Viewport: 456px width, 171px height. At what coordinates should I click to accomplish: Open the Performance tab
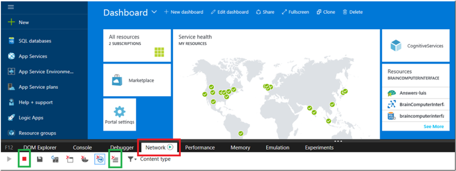coord(200,148)
